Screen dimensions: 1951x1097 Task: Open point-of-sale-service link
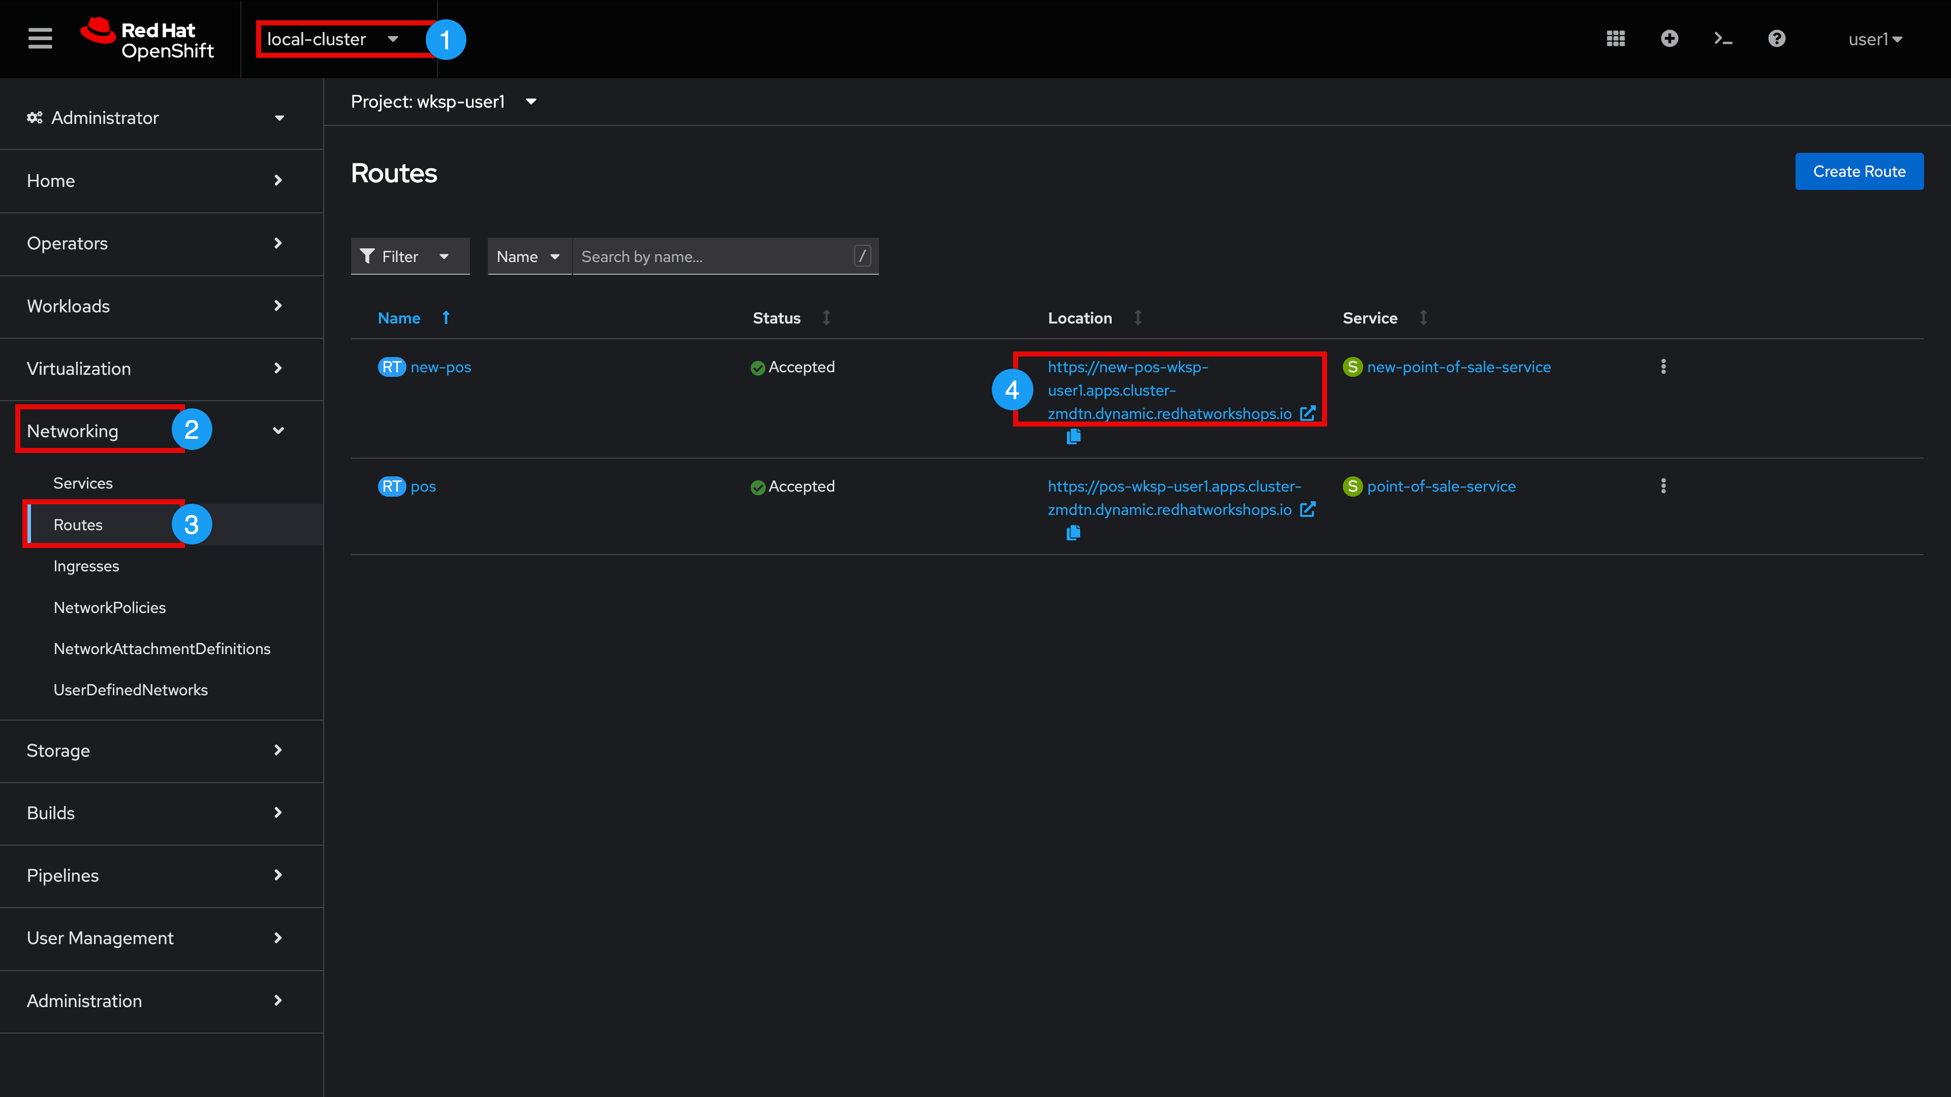(x=1441, y=486)
